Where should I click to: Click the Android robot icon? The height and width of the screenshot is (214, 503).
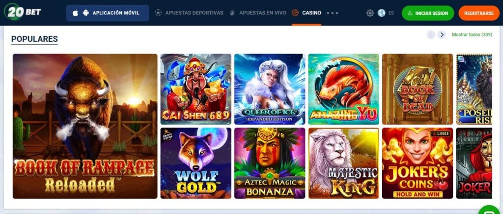pos(85,13)
